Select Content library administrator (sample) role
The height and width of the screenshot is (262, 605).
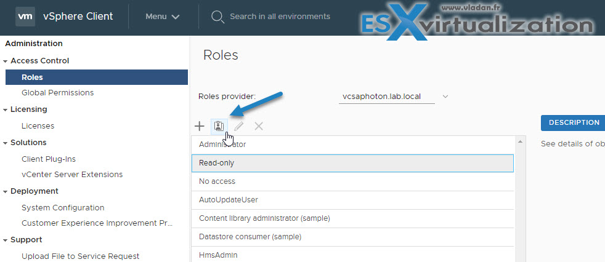[x=352, y=218]
